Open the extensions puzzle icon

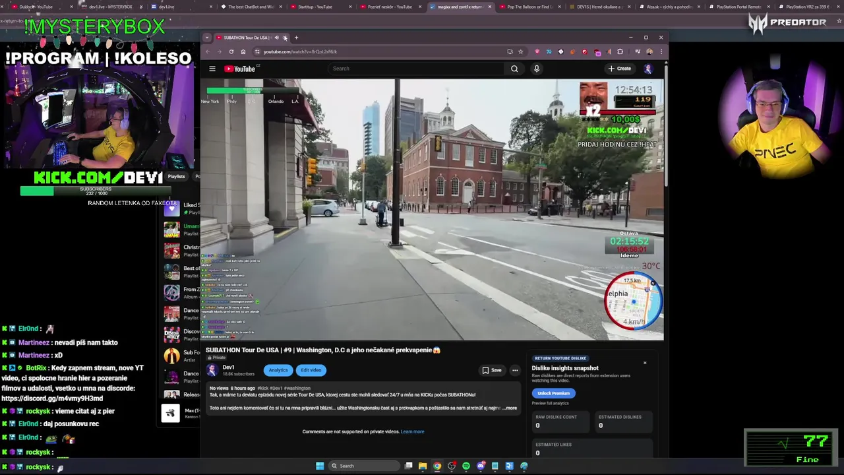point(620,51)
